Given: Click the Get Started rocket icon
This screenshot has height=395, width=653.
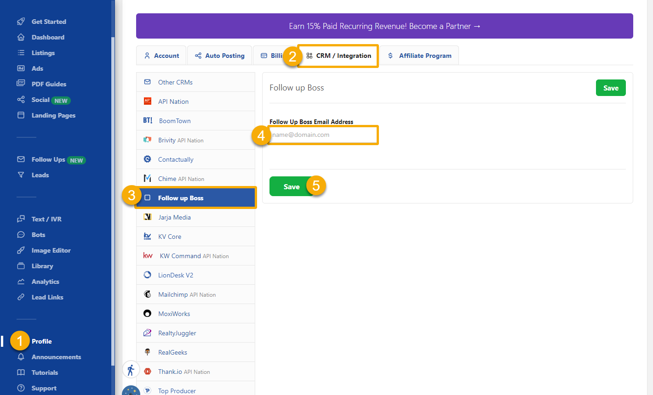Looking at the screenshot, I should pyautogui.click(x=21, y=22).
